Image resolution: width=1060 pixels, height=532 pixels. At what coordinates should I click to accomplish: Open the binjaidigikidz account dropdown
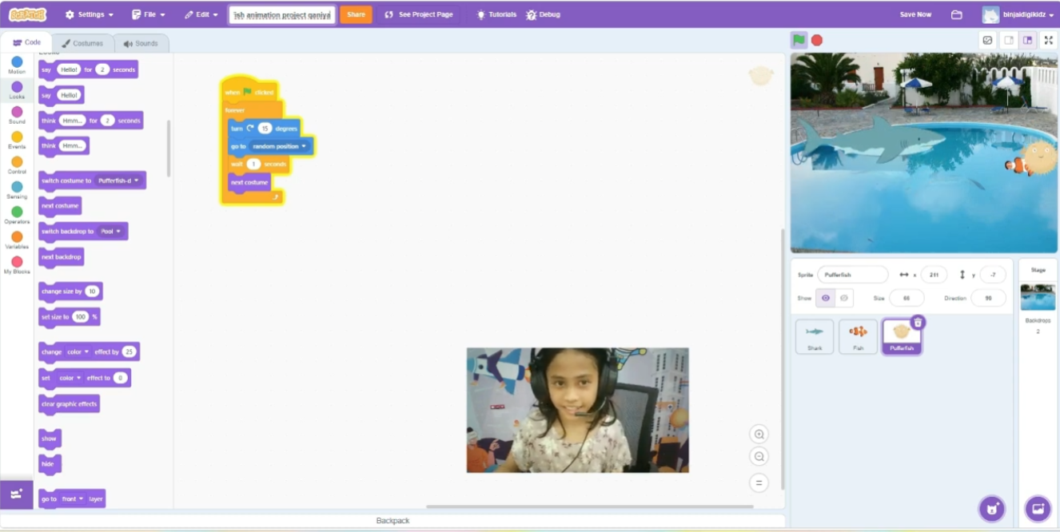tap(1018, 14)
